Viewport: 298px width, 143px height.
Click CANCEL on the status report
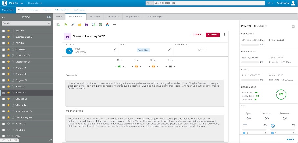click(x=198, y=34)
